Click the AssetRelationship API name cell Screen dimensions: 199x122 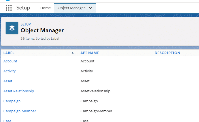[x=95, y=91]
